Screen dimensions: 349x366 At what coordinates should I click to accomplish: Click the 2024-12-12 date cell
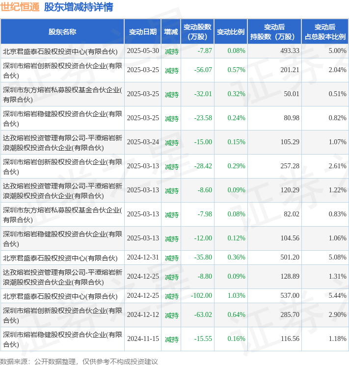(143, 314)
